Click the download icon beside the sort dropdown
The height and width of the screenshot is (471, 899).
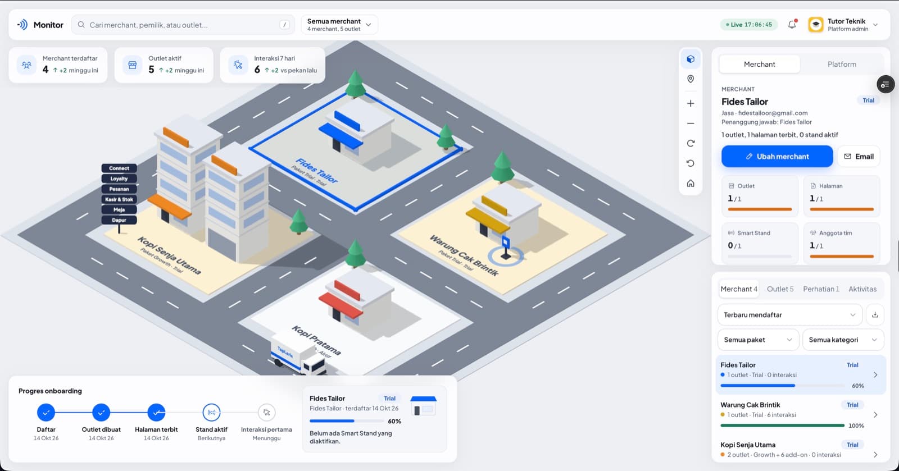(875, 315)
